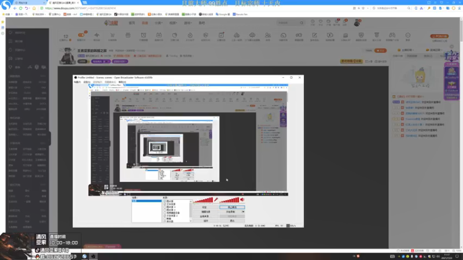Go to 鱼吧 in Douyu navigation
463x260 pixels.
[x=201, y=23]
